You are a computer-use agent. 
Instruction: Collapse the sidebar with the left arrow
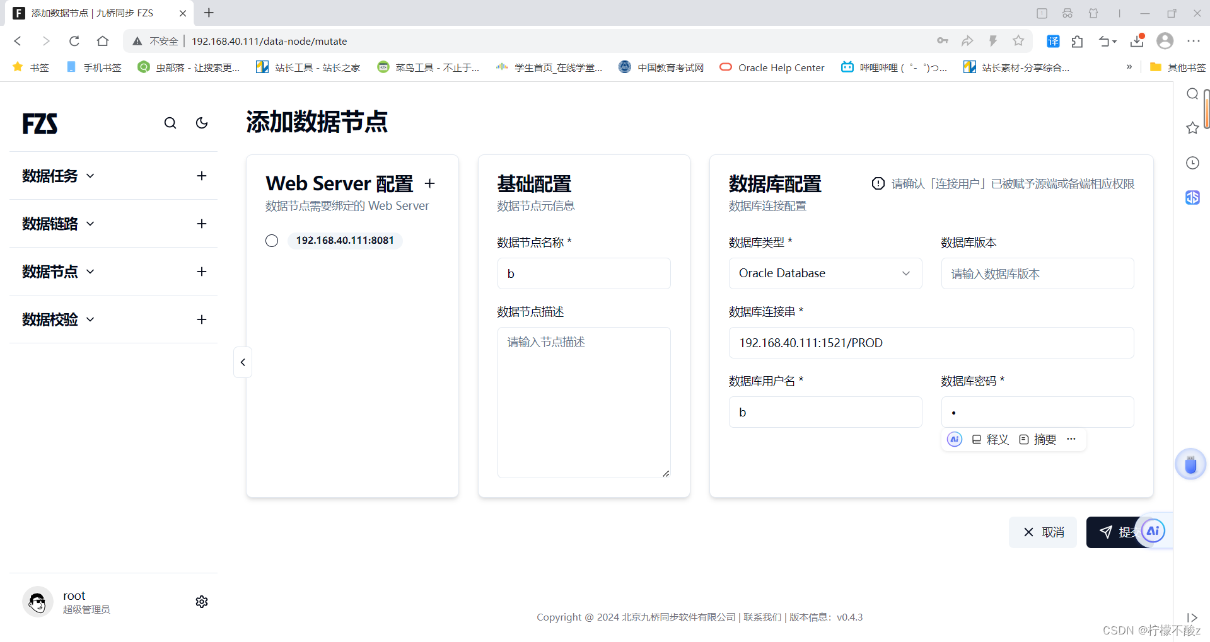click(x=242, y=362)
